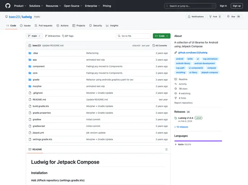The height and width of the screenshot is (185, 248).
Task: Click the component folder icon
Action: pos(30,66)
